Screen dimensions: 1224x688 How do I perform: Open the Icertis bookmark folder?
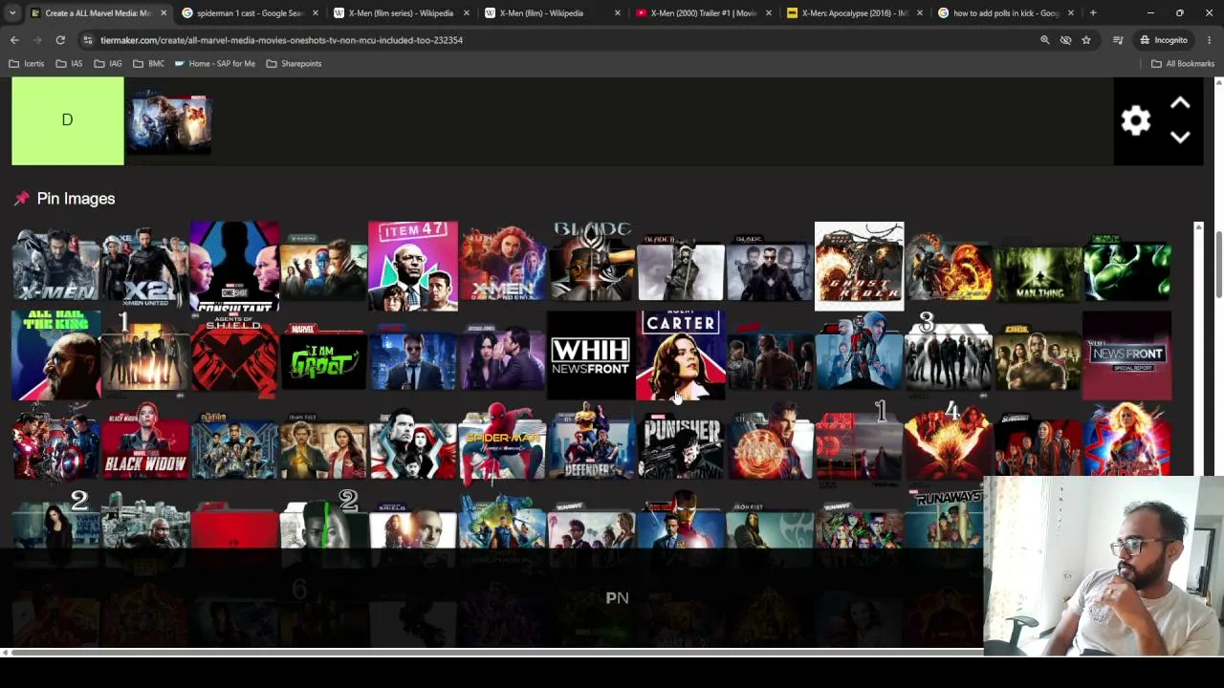tap(27, 64)
